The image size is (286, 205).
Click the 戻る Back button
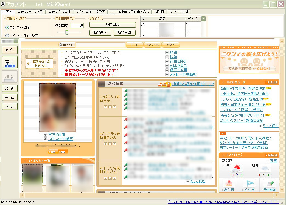tap(10, 62)
